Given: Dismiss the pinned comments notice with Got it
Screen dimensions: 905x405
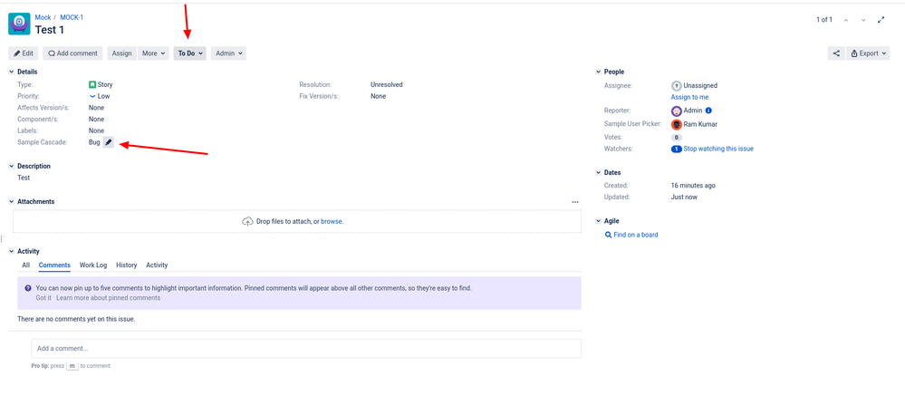Looking at the screenshot, I should 43,298.
